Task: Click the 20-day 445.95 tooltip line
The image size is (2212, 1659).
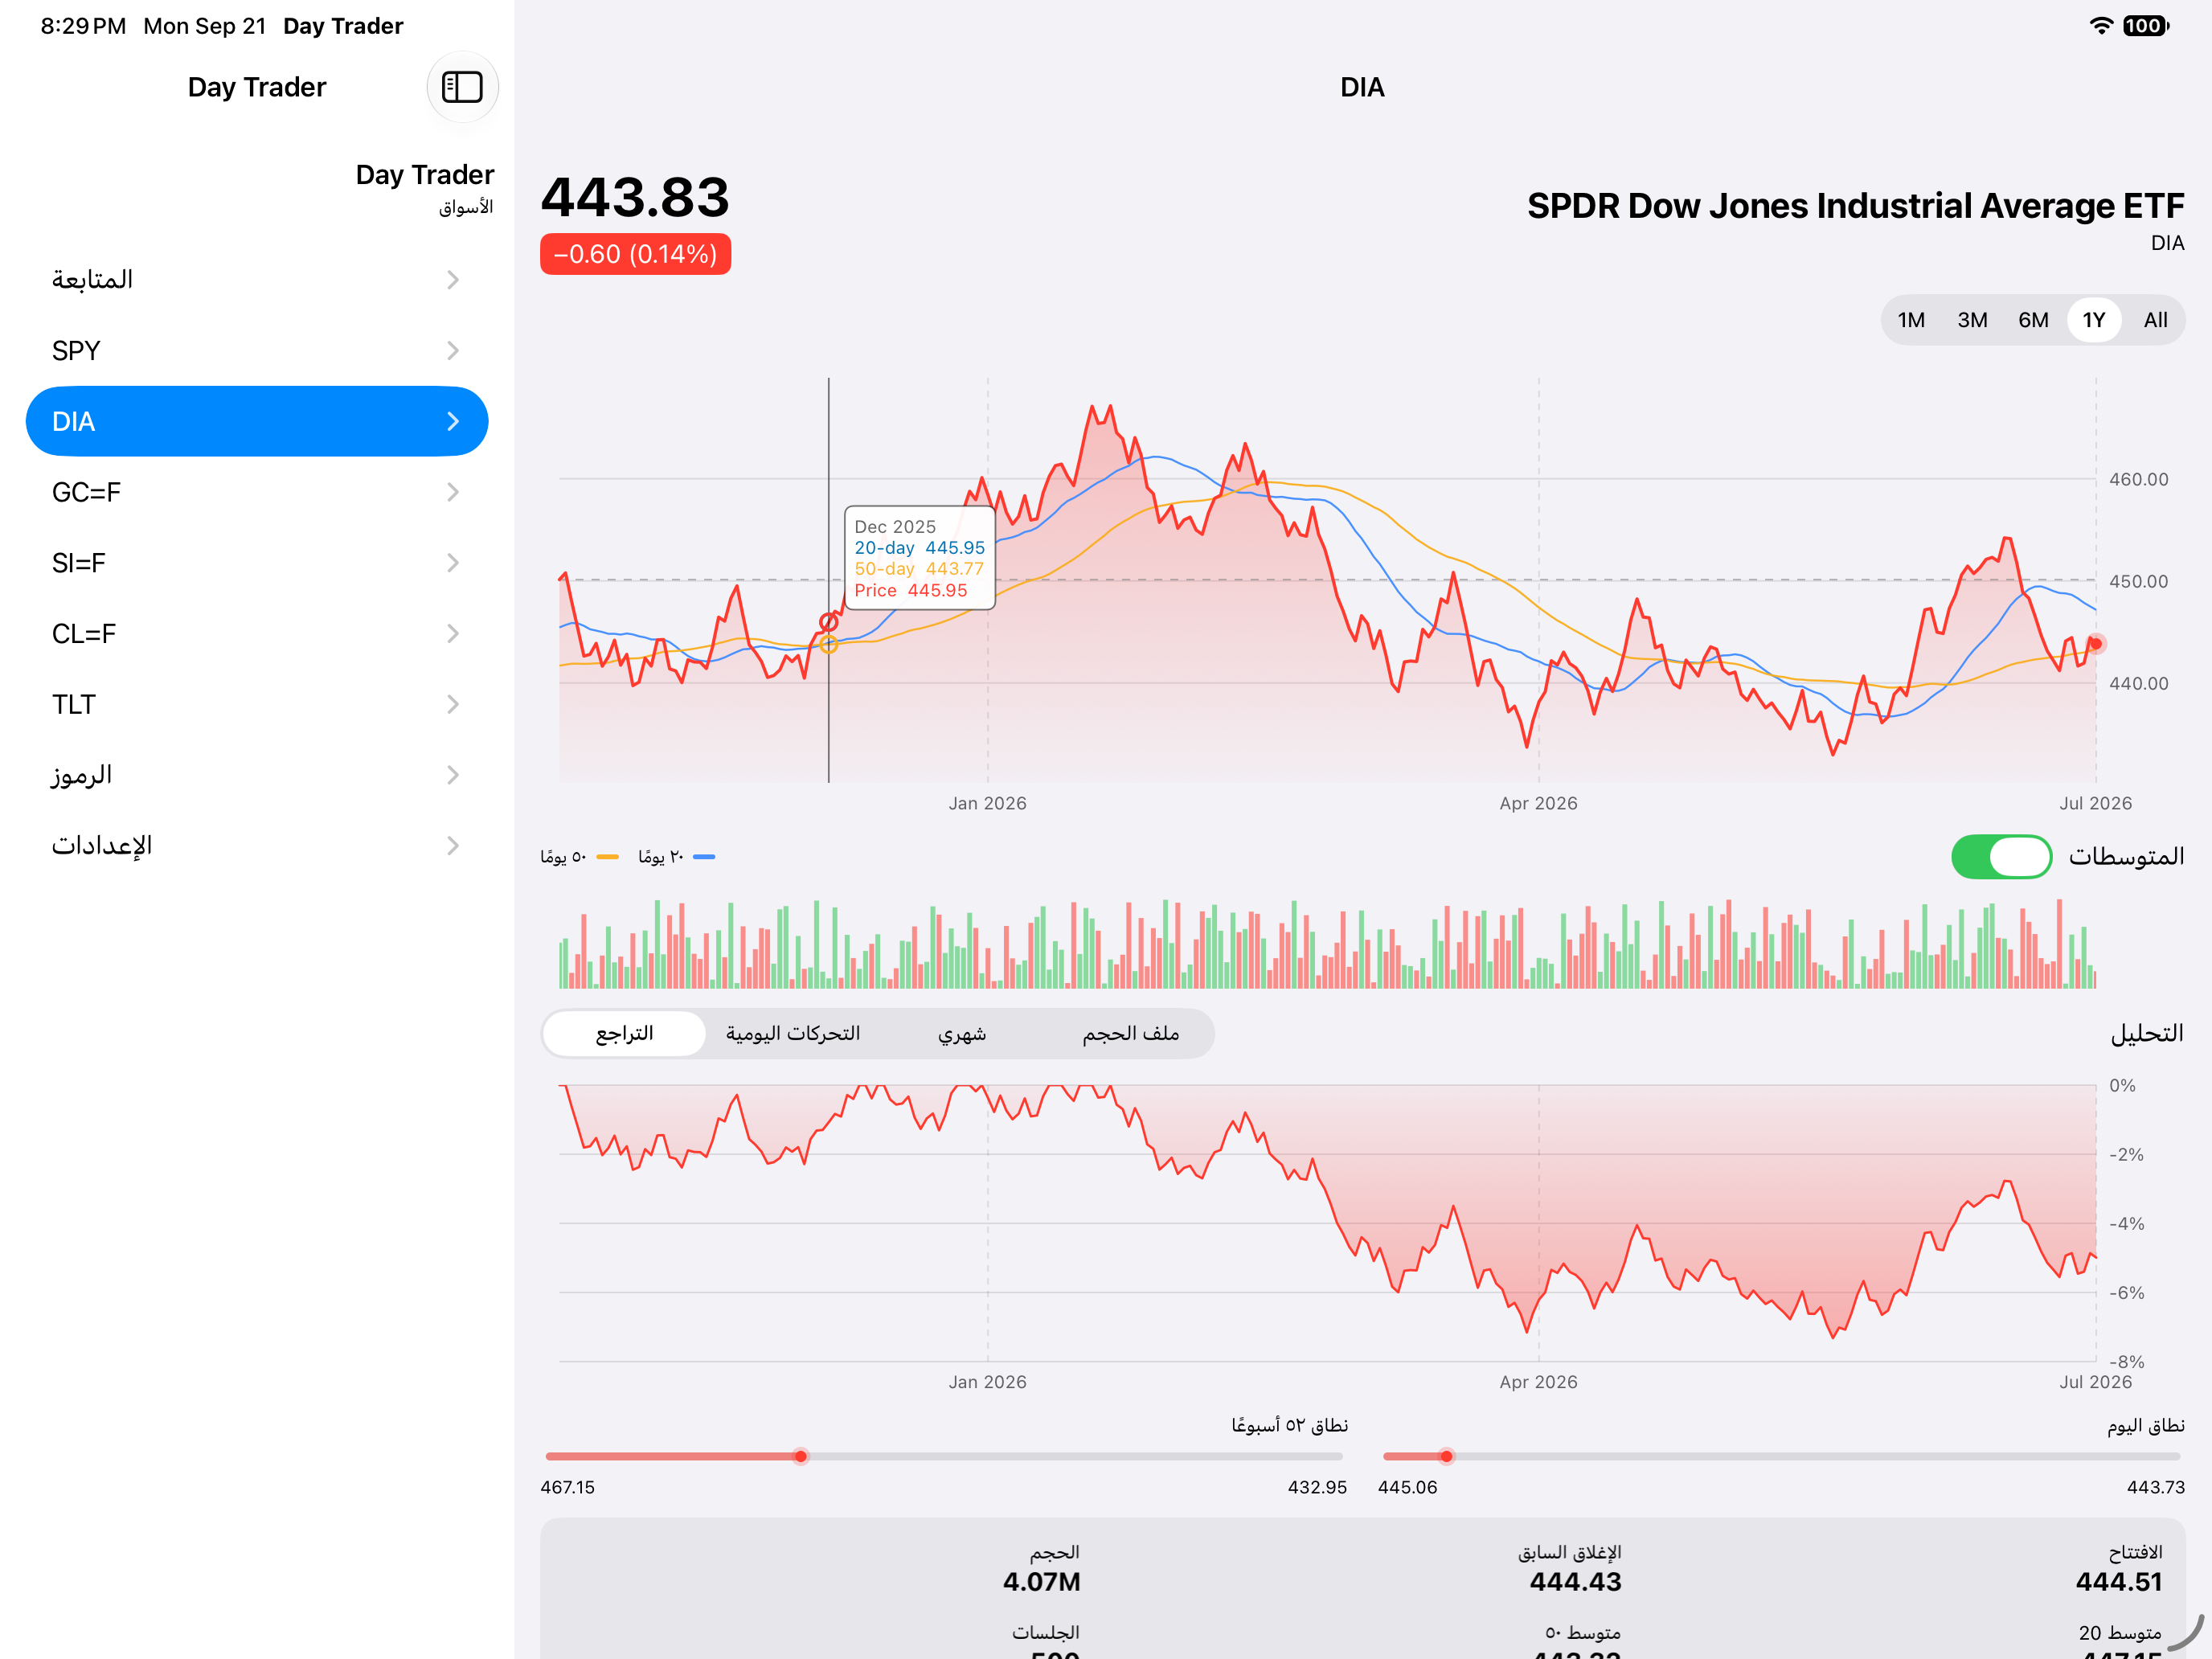Action: [919, 548]
